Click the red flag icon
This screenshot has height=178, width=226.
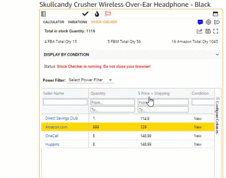[x=108, y=14]
